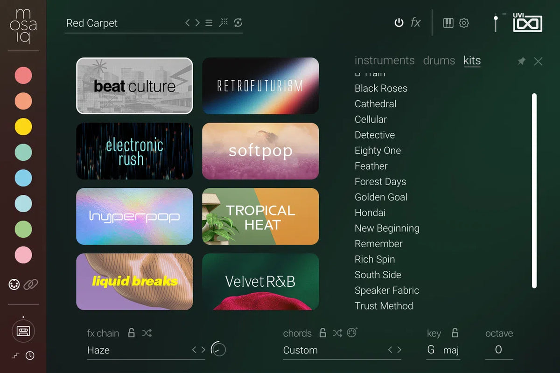The width and height of the screenshot is (560, 373).
Task: Switch to the drums tab
Action: point(439,61)
